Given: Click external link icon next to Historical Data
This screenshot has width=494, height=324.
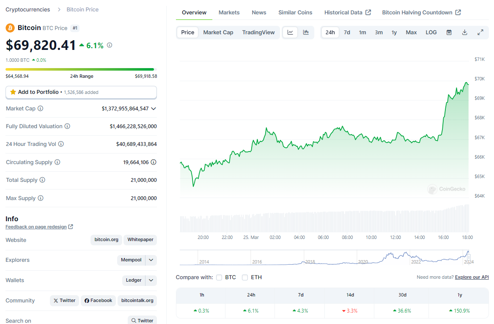Looking at the screenshot, I should 368,12.
